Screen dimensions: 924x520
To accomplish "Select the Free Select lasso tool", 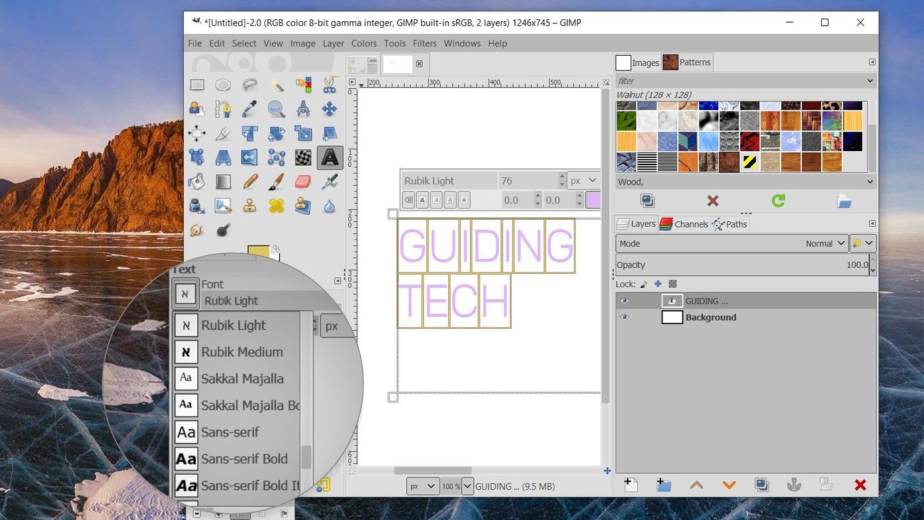I will click(x=250, y=85).
